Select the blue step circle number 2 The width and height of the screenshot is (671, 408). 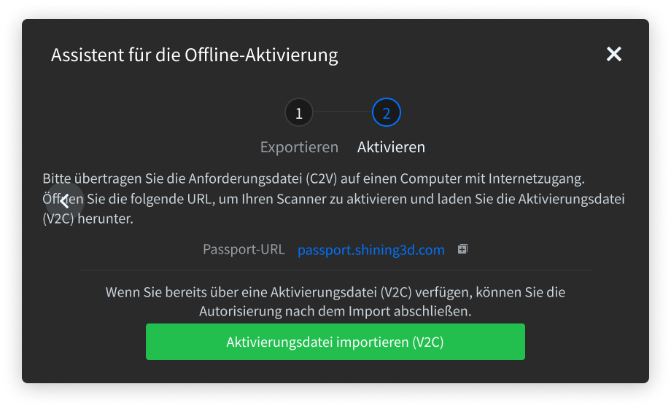click(x=386, y=112)
